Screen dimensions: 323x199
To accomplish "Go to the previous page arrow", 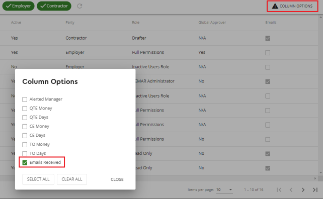I will [291, 190].
